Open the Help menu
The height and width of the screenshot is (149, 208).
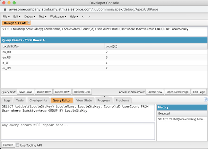[74, 17]
